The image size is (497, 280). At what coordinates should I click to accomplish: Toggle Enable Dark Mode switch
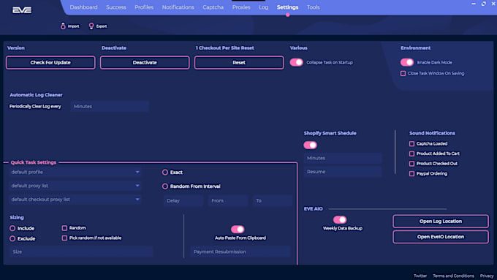coord(407,62)
